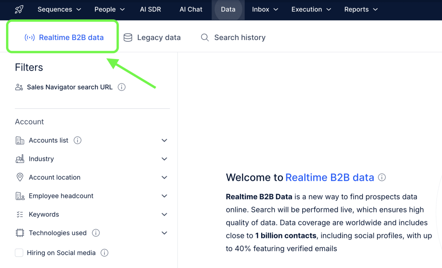Open AI Chat from top bar
442x268 pixels.
[x=191, y=9]
